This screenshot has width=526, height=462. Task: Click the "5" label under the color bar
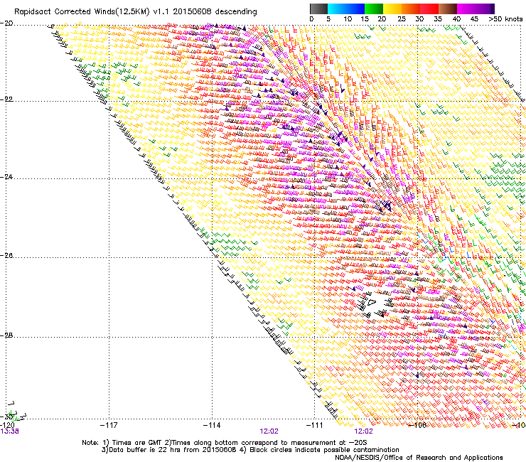tap(328, 19)
